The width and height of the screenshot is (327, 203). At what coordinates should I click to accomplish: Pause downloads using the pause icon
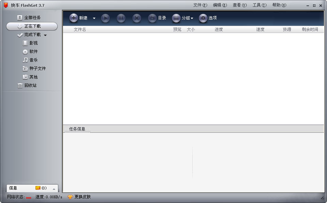(121, 18)
